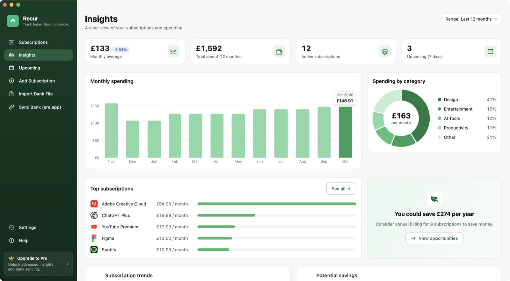
Task: Click the Subscriptions list icon in sidebar
Action: click(x=11, y=42)
